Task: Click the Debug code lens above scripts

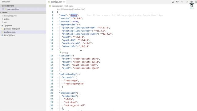Action: [x=65, y=53]
